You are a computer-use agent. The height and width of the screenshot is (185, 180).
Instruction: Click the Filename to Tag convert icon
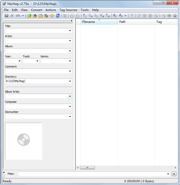pyautogui.click(x=91, y=16)
